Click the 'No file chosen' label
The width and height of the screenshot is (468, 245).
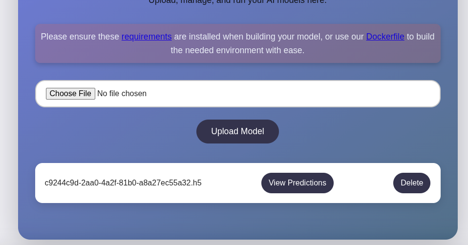pos(122,94)
